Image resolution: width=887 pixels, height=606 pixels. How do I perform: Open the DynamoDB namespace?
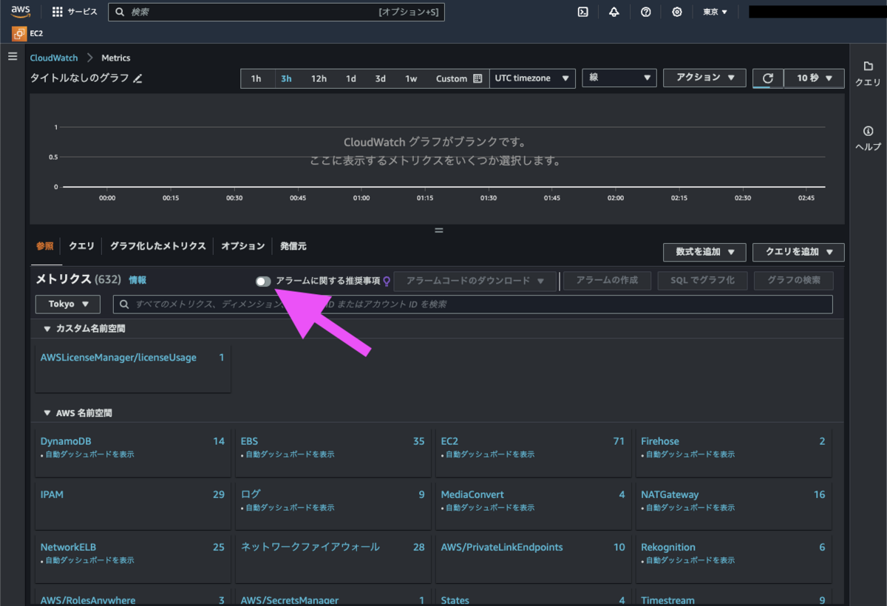[66, 441]
